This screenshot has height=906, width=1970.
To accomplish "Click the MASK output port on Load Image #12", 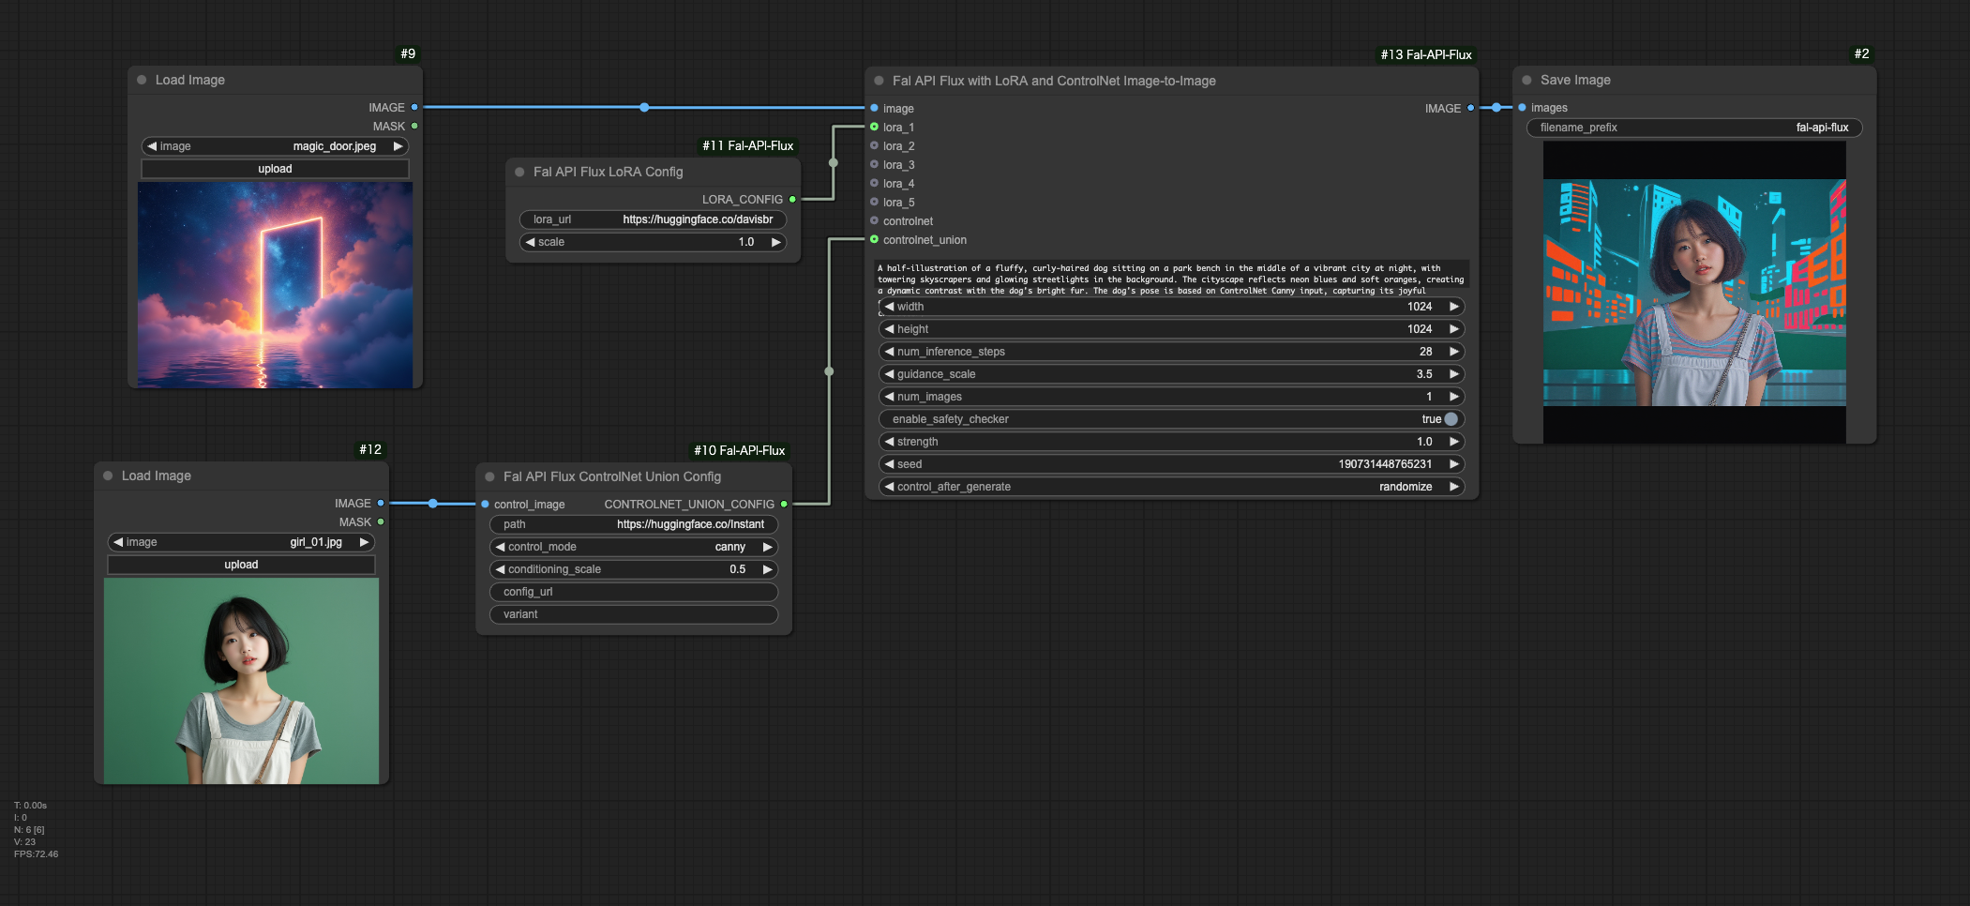I will click(382, 521).
